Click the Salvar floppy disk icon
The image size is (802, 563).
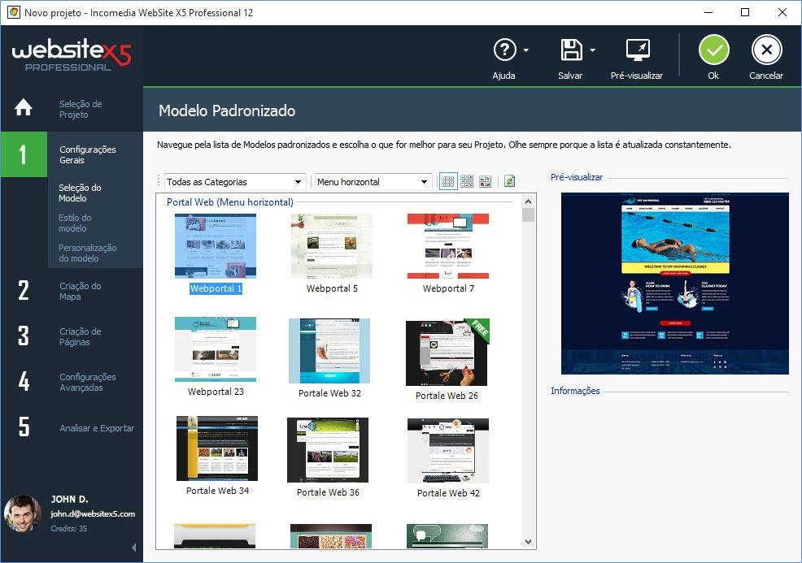click(x=571, y=50)
